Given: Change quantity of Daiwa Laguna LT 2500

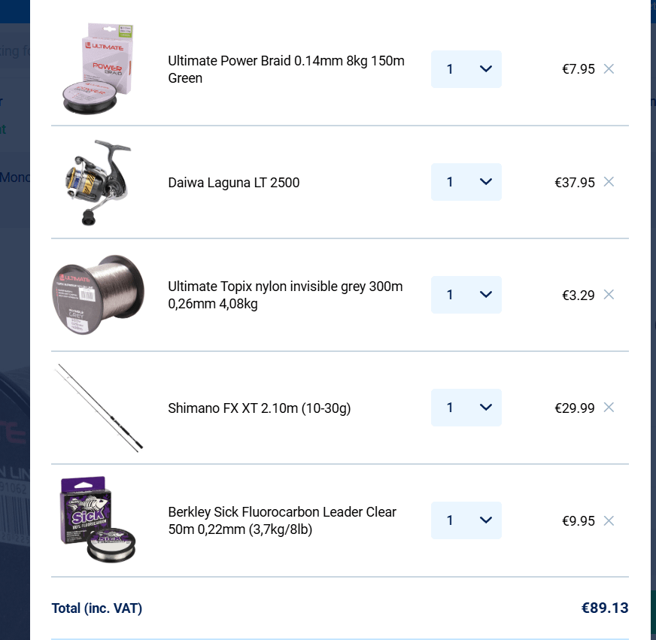Looking at the screenshot, I should [x=466, y=182].
